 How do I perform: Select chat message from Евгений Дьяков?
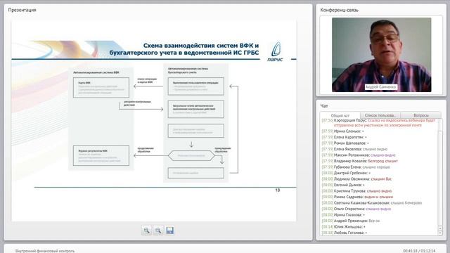(x=343, y=185)
